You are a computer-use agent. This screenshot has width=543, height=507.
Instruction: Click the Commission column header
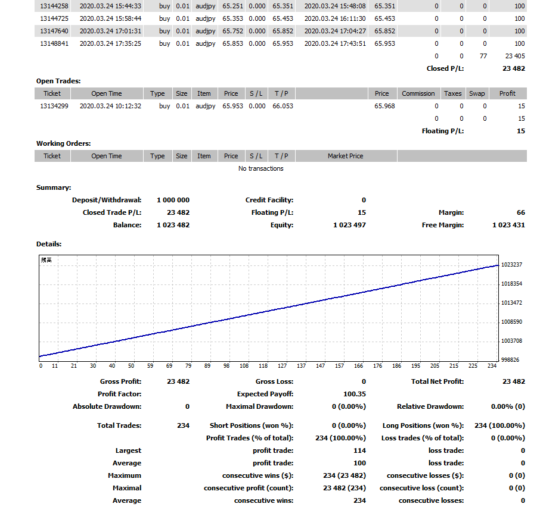(x=418, y=93)
